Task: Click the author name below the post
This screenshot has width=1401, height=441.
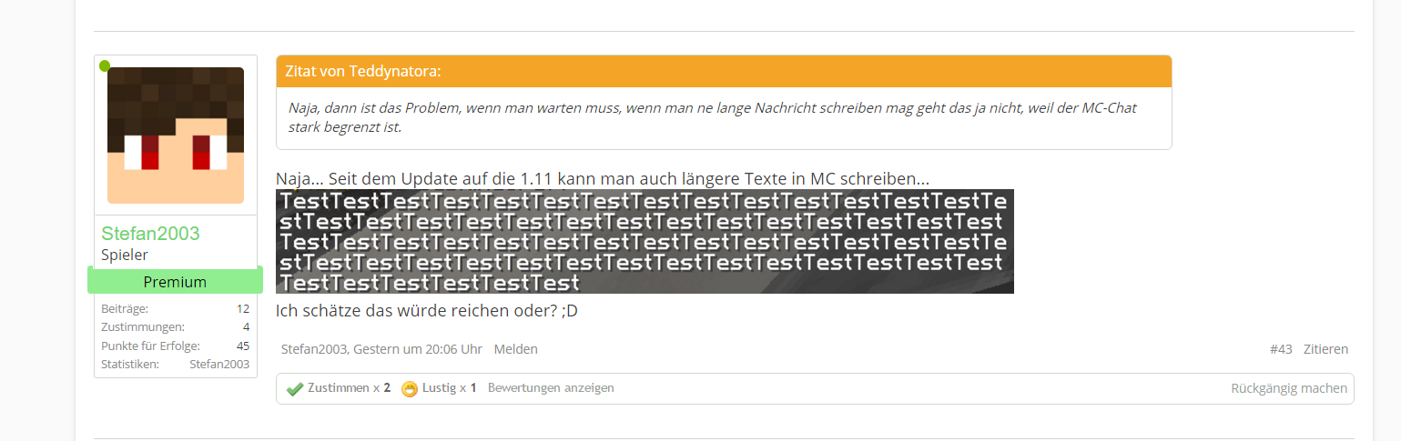Action: 314,349
